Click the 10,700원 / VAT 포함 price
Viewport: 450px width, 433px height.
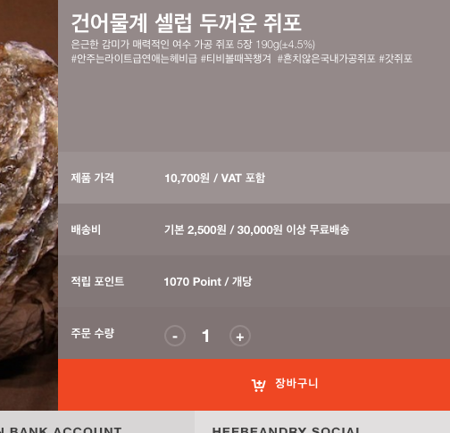click(214, 179)
